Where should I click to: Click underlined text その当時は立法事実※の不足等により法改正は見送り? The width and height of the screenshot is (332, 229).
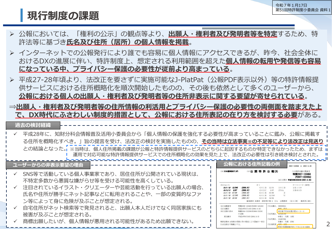coord(262,141)
